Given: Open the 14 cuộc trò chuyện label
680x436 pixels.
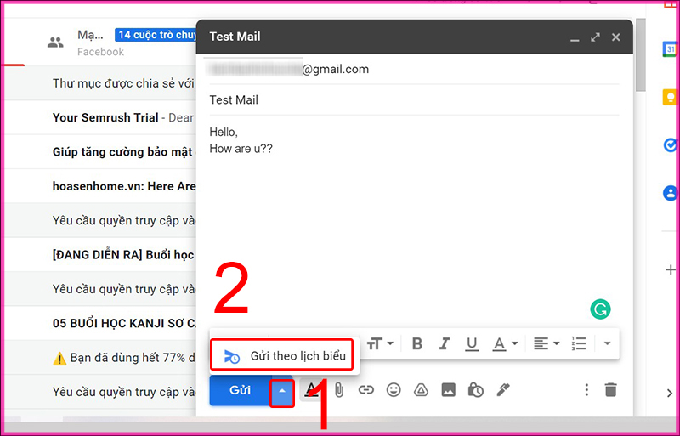Looking at the screenshot, I should pos(156,35).
